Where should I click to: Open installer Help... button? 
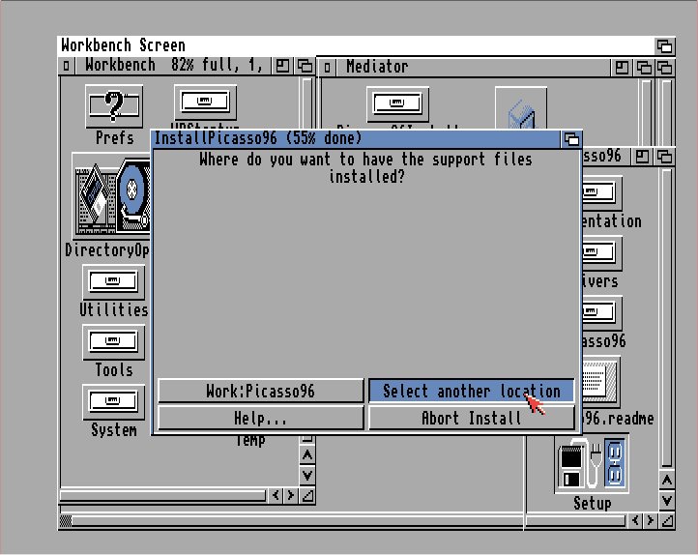[x=259, y=418]
